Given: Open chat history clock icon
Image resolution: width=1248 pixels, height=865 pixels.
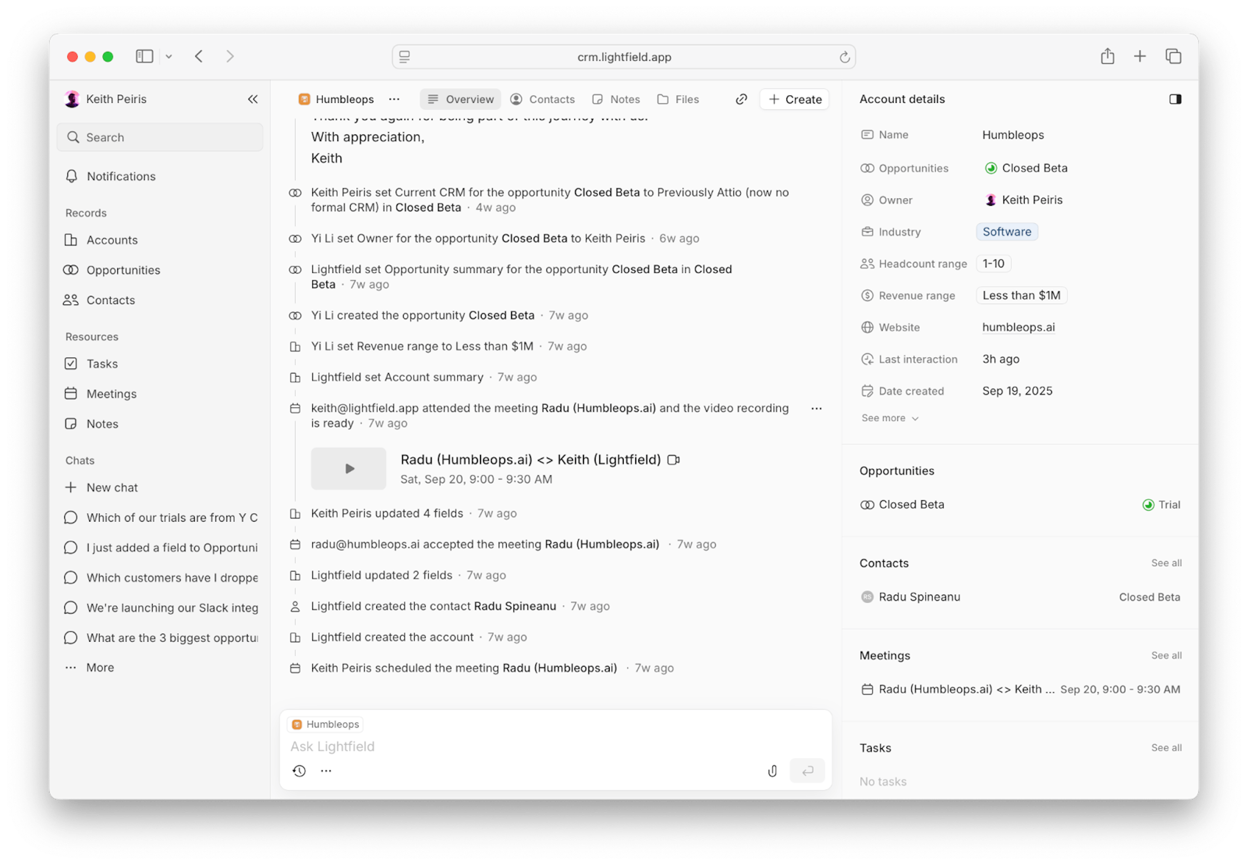Looking at the screenshot, I should click(299, 771).
